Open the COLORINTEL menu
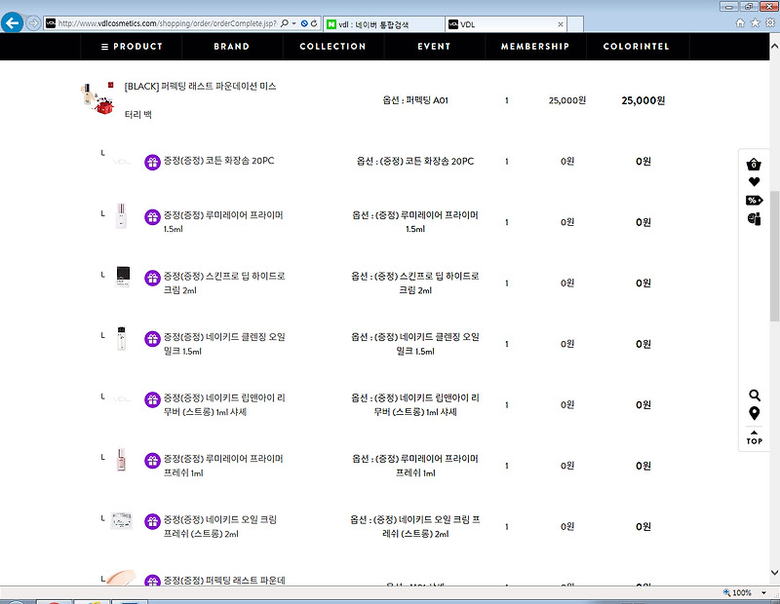780x604 pixels. click(637, 46)
